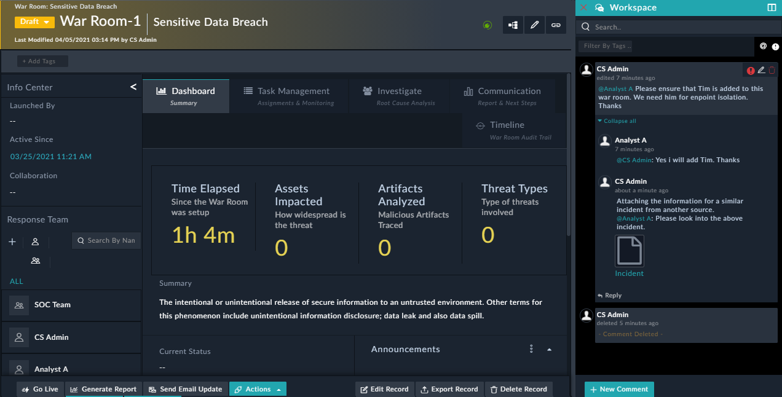Viewport: 782px width, 397px height.
Task: Edit the first CS Admin comment
Action: [761, 71]
